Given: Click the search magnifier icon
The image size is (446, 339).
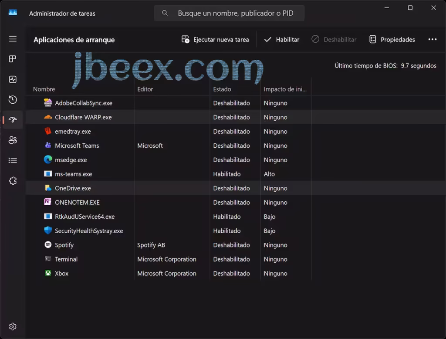Looking at the screenshot, I should tap(165, 13).
